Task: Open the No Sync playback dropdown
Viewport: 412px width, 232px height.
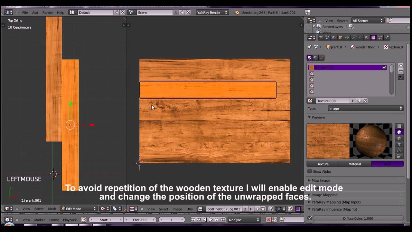Action: point(244,220)
